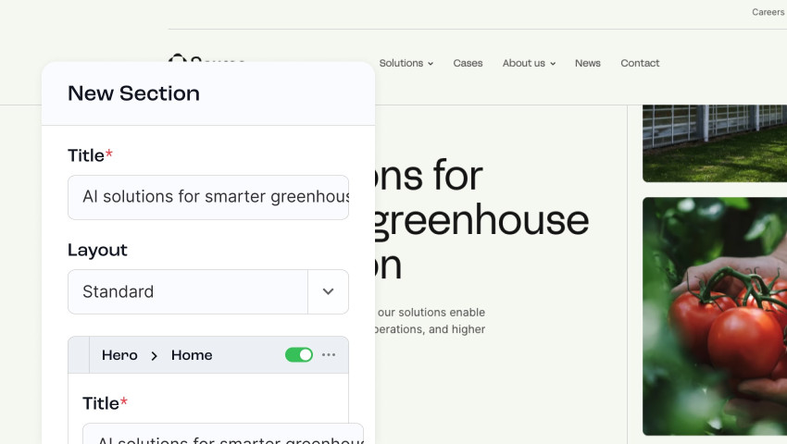Go to the Cases page
The image size is (787, 444).
click(468, 63)
